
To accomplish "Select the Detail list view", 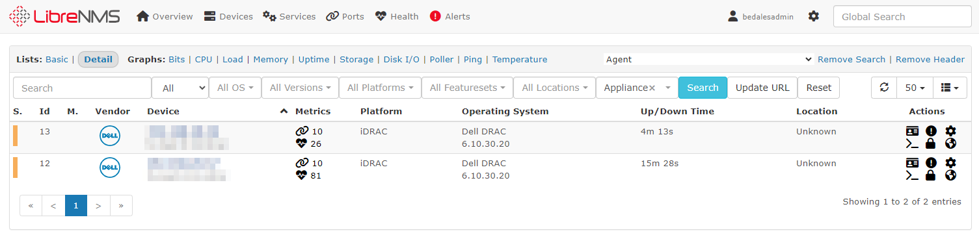I will 98,59.
